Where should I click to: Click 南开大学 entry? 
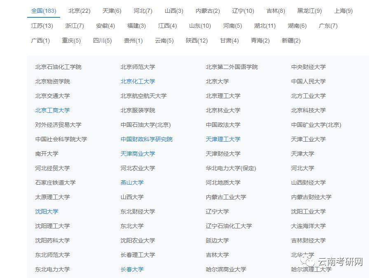(x=47, y=154)
